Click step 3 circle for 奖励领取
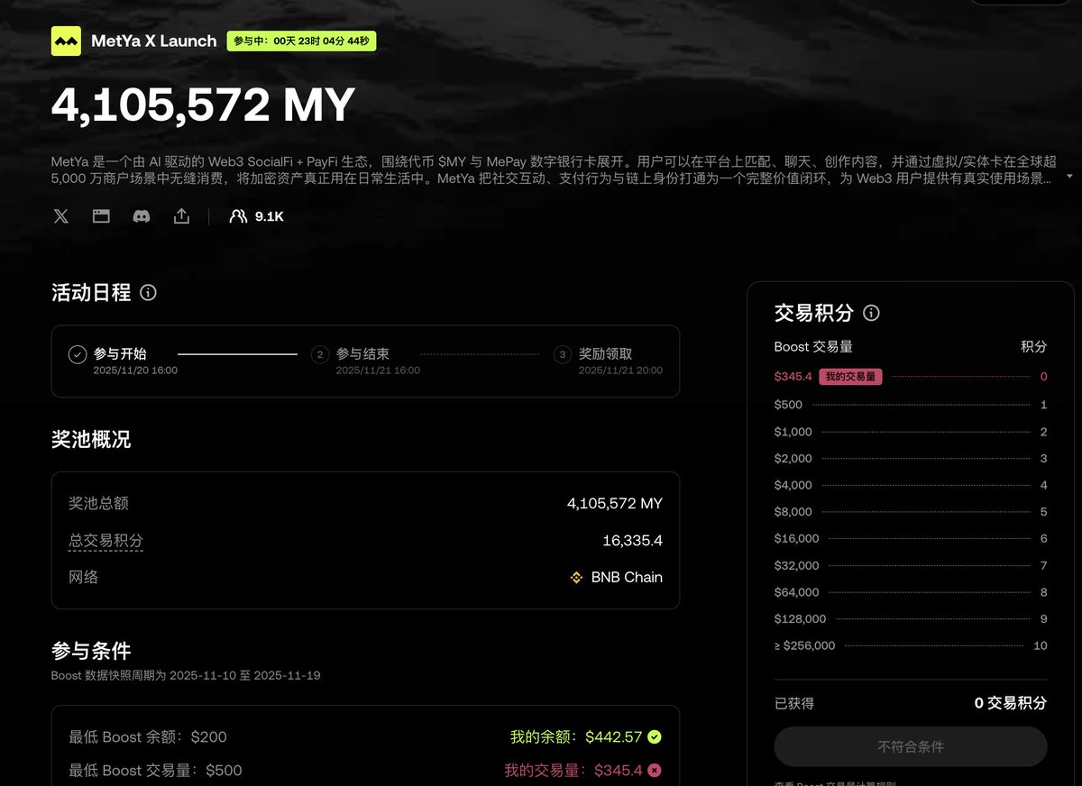Image resolution: width=1082 pixels, height=786 pixels. click(x=563, y=354)
